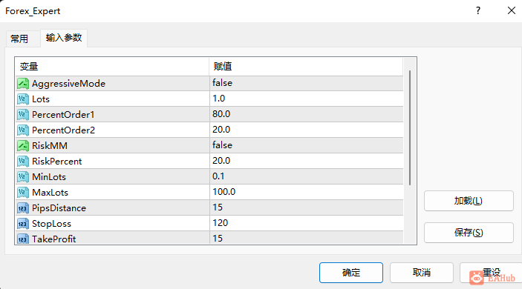Click the help question mark button

478,10
